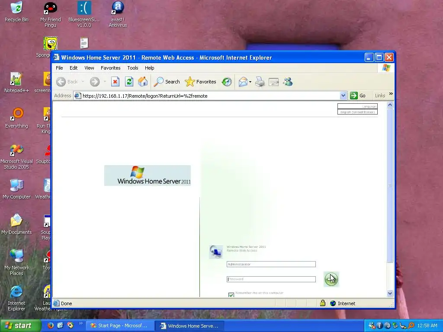
Task: Click the page scrollbar up arrow
Action: (x=390, y=105)
